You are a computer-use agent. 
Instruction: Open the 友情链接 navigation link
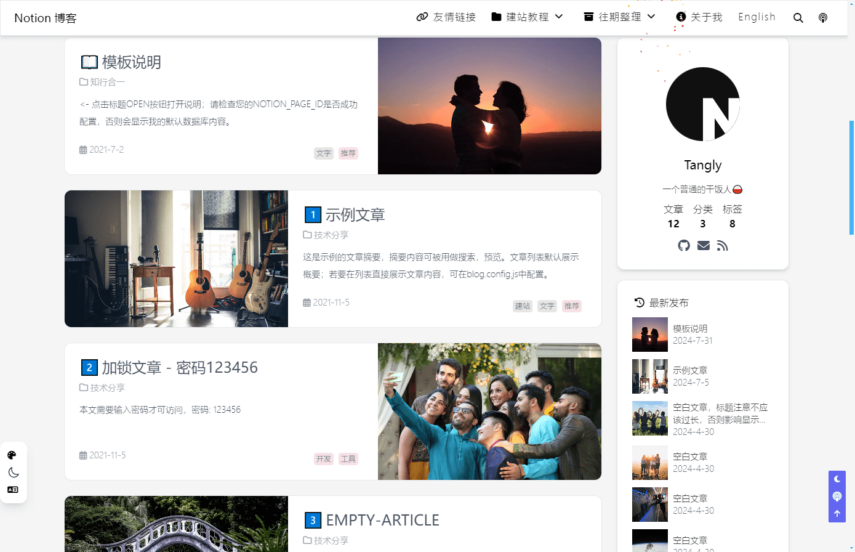coord(446,17)
